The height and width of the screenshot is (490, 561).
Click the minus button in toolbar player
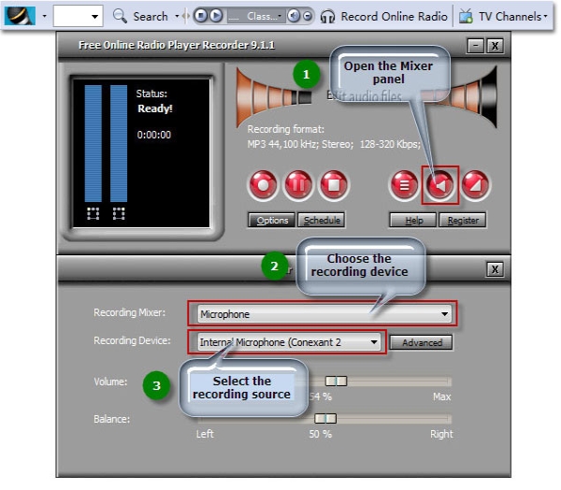point(307,16)
